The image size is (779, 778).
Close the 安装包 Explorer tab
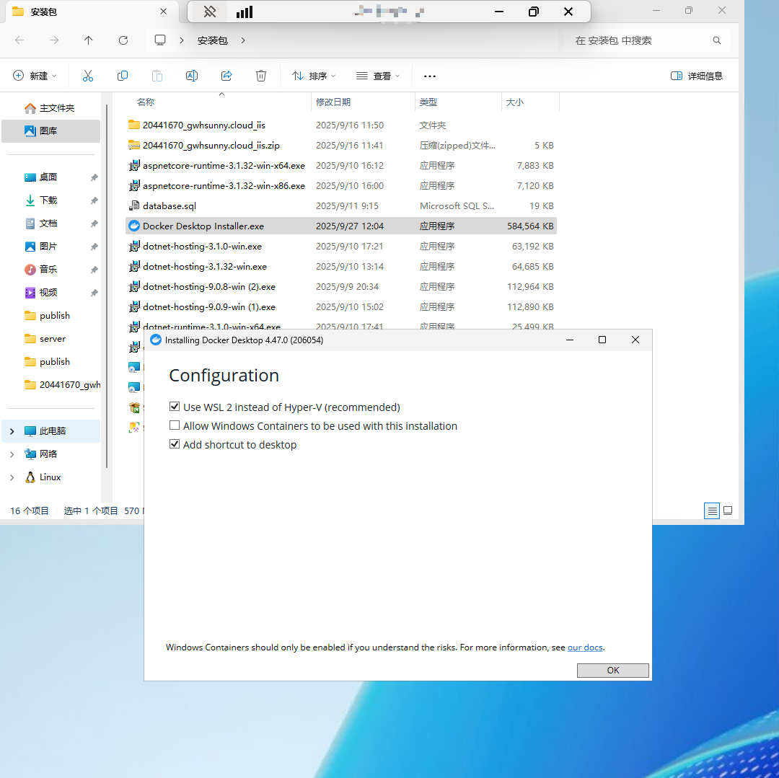163,12
